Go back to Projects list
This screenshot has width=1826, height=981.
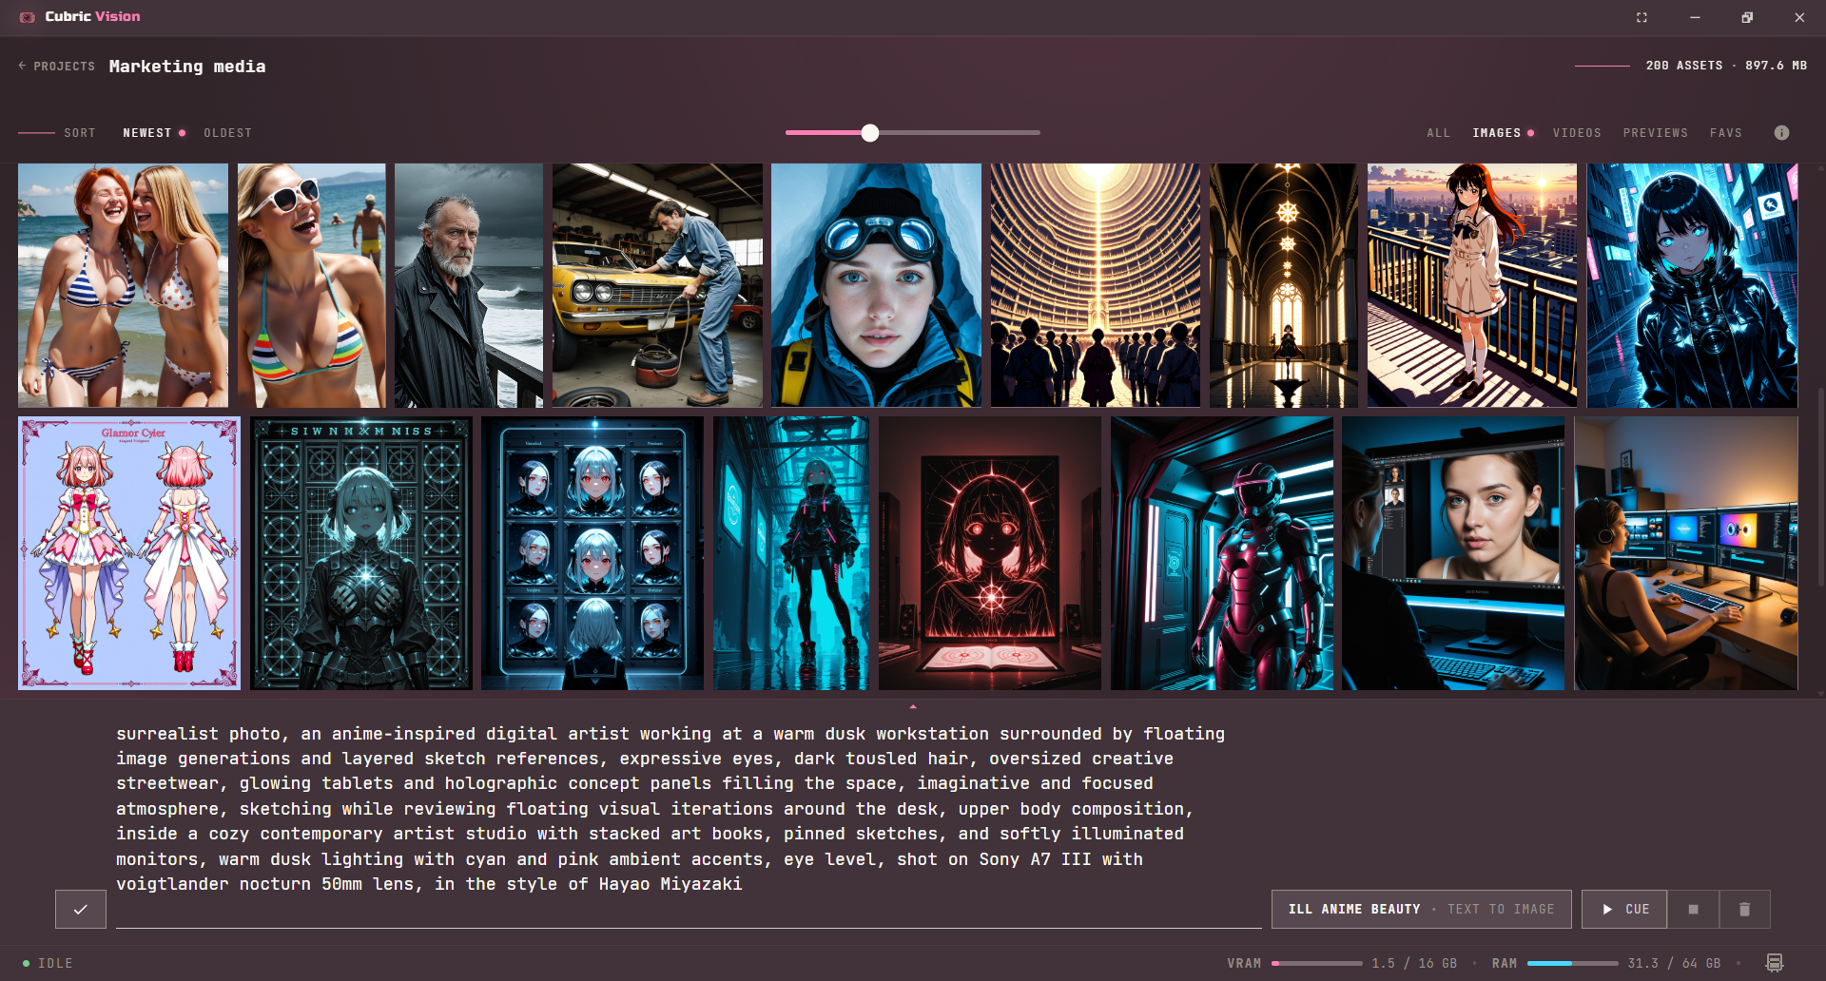tap(57, 67)
